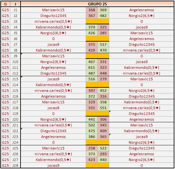Select score 386 in row J23
Image resolution: width=175 pixels, height=169 pixels.
(92, 137)
